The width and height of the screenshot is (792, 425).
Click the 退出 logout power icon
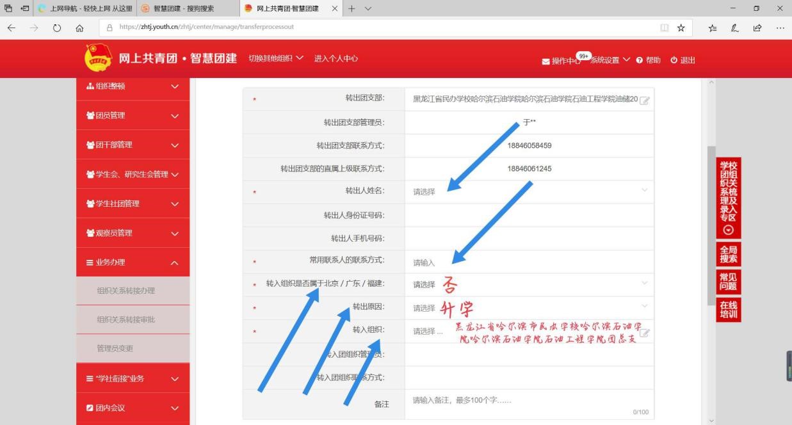tap(674, 60)
